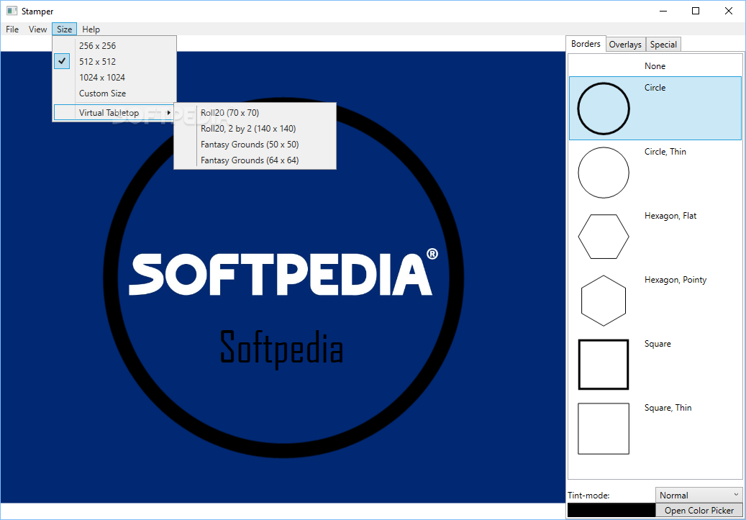This screenshot has width=746, height=520.
Task: Pick the flat hexagon border shape
Action: pos(604,237)
